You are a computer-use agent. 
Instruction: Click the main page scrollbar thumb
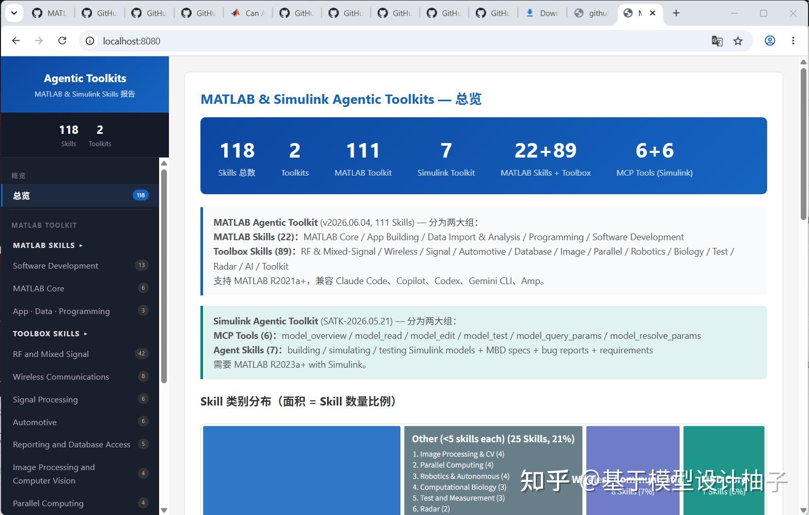coord(803,144)
